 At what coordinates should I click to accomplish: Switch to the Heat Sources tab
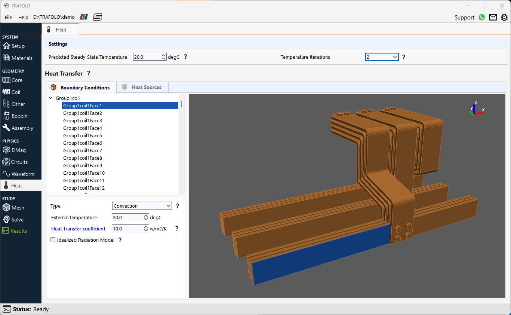click(x=142, y=87)
